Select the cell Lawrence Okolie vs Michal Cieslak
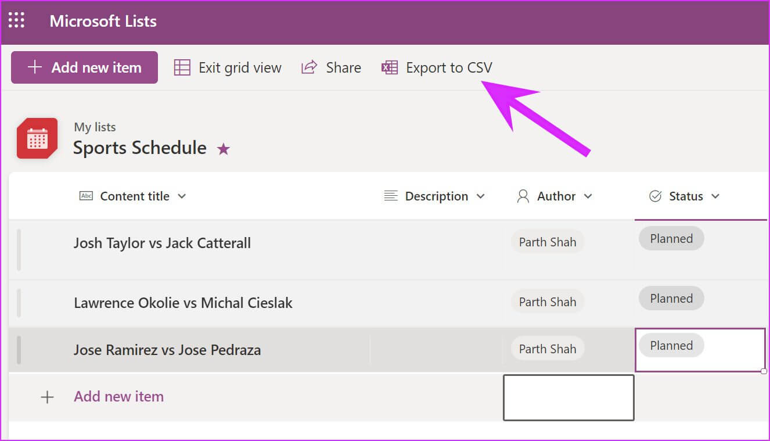 pyautogui.click(x=183, y=303)
